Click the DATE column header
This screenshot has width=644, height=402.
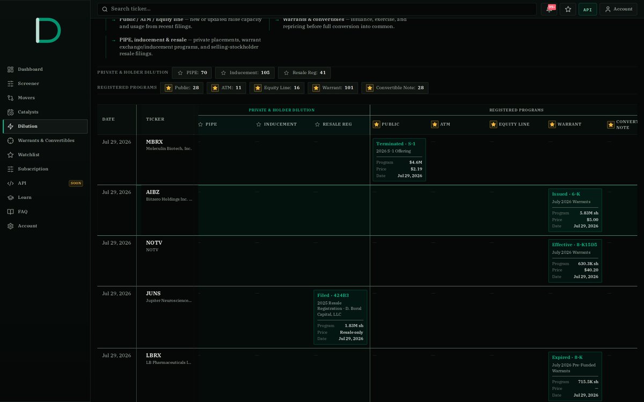(x=108, y=119)
